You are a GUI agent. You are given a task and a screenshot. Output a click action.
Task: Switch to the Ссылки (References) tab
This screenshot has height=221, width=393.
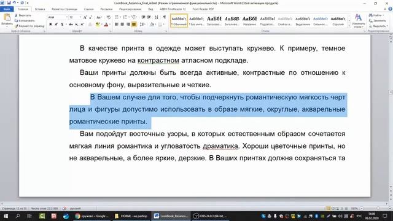[x=88, y=9]
